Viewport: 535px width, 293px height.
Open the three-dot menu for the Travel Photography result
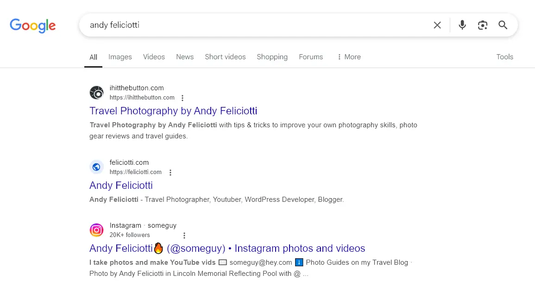183,98
